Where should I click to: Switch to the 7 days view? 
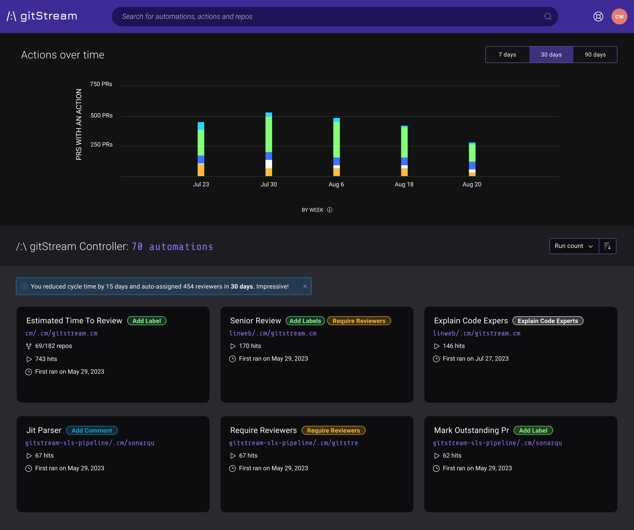pyautogui.click(x=507, y=55)
